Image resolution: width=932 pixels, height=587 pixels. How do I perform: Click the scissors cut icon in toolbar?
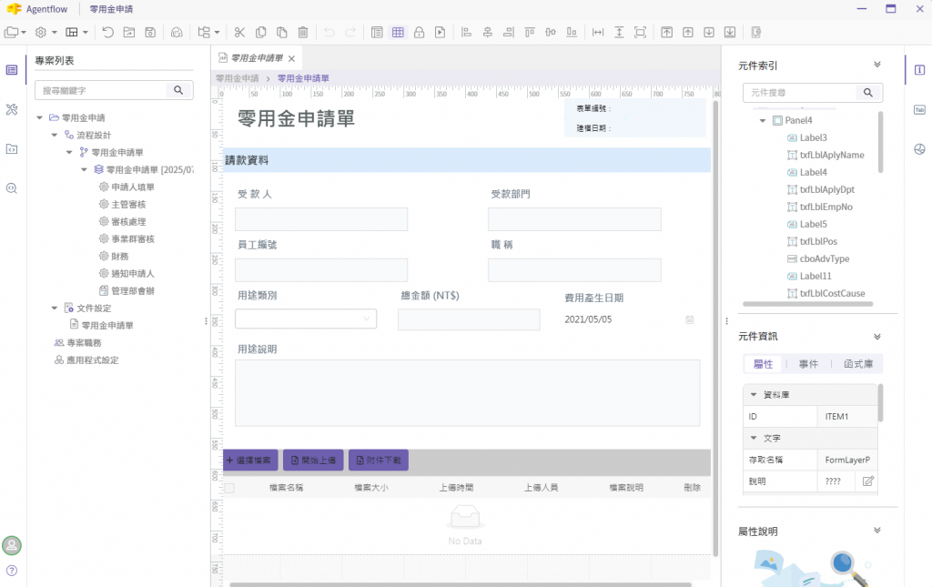click(x=239, y=33)
